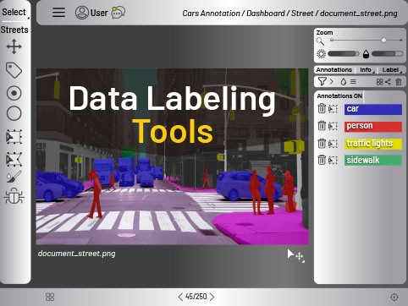Click the bug report icon
The image size is (408, 306).
pyautogui.click(x=14, y=196)
